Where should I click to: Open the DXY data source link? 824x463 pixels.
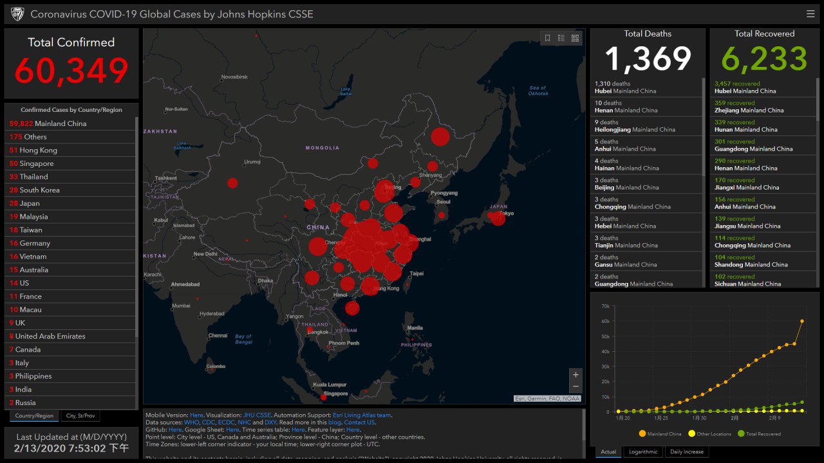coord(270,422)
